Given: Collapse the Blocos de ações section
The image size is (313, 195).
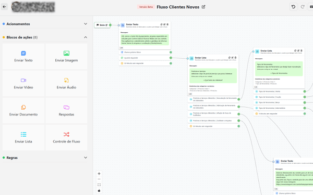Looking at the screenshot, I should [x=86, y=37].
